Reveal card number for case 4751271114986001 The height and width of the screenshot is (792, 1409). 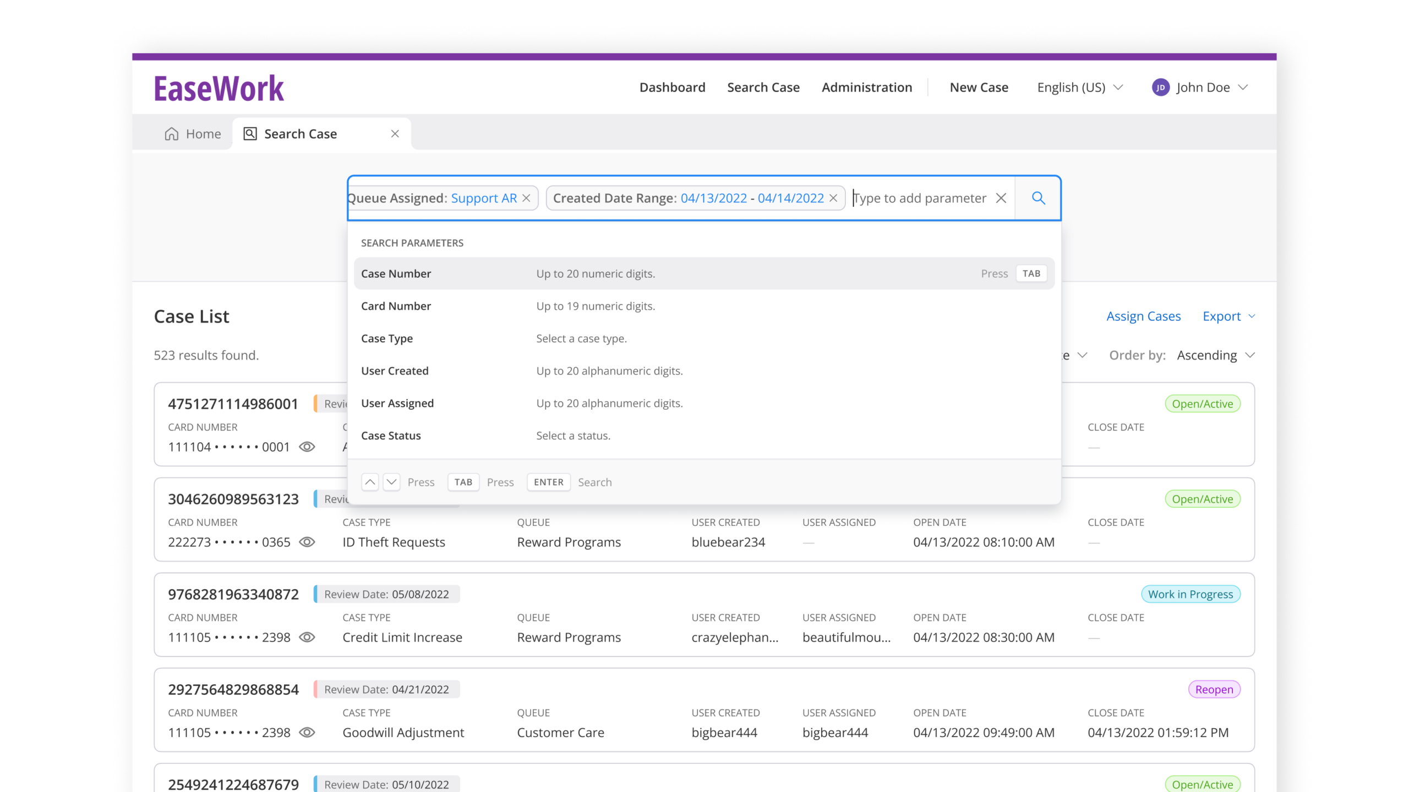tap(307, 447)
